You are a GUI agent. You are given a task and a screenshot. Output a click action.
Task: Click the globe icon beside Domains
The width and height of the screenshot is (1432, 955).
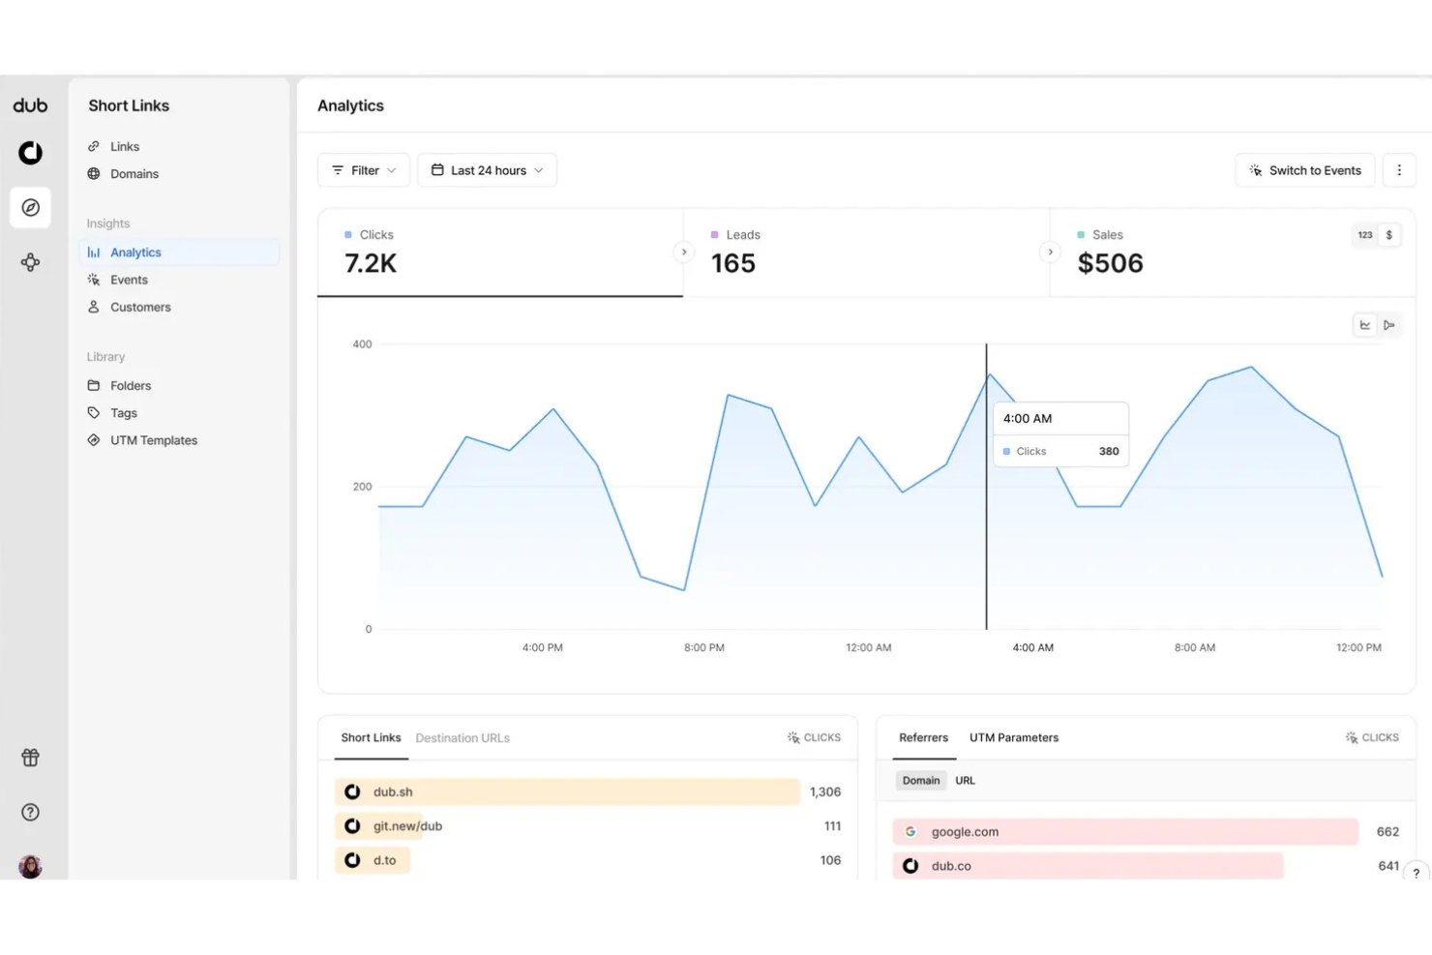coord(94,174)
